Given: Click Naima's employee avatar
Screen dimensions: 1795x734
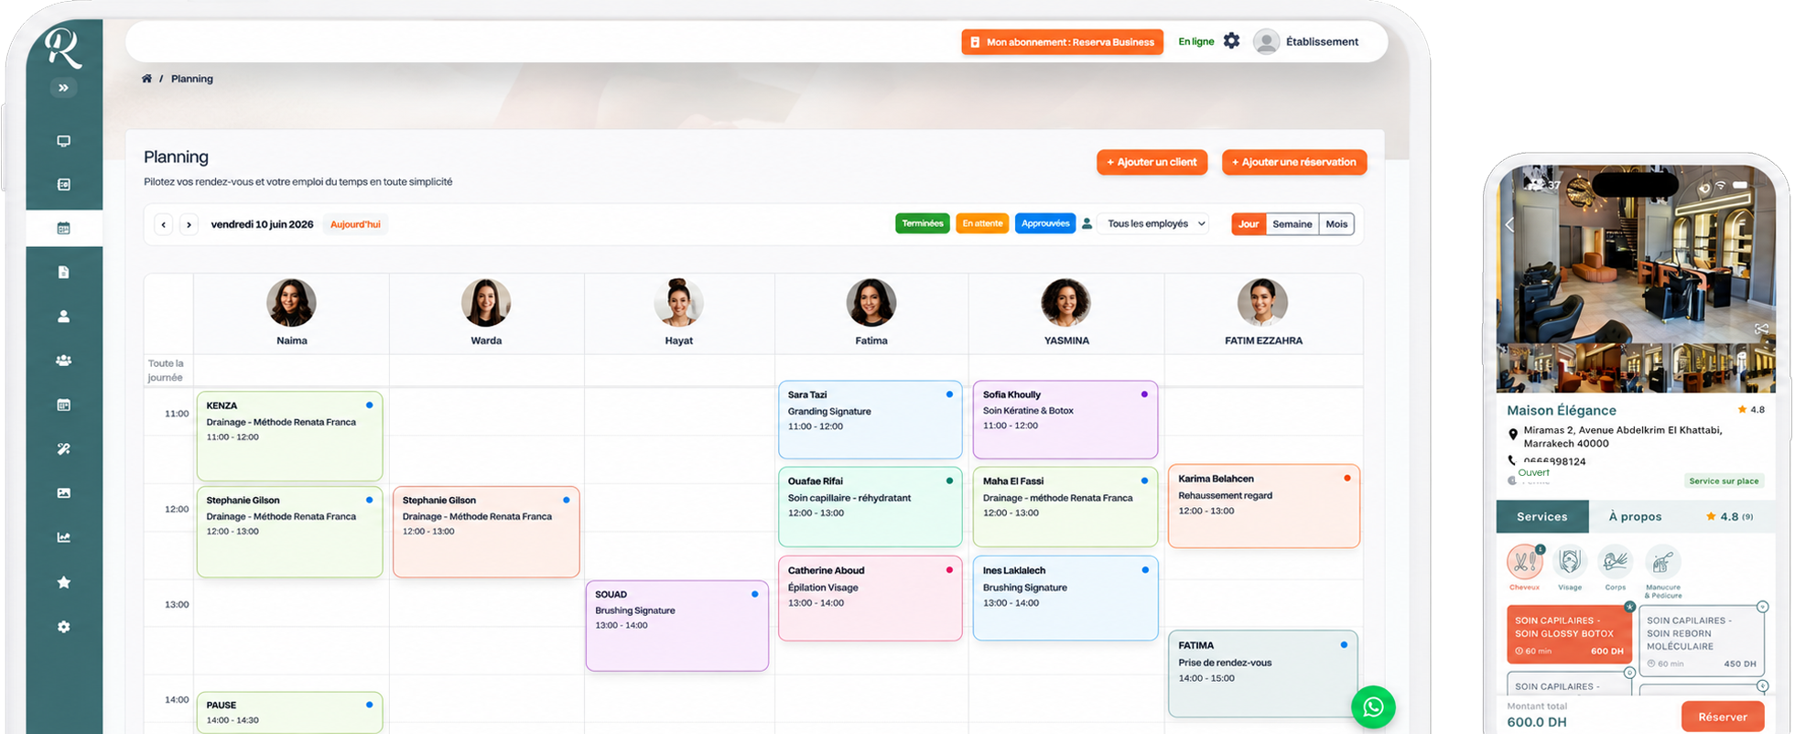Looking at the screenshot, I should pyautogui.click(x=291, y=303).
